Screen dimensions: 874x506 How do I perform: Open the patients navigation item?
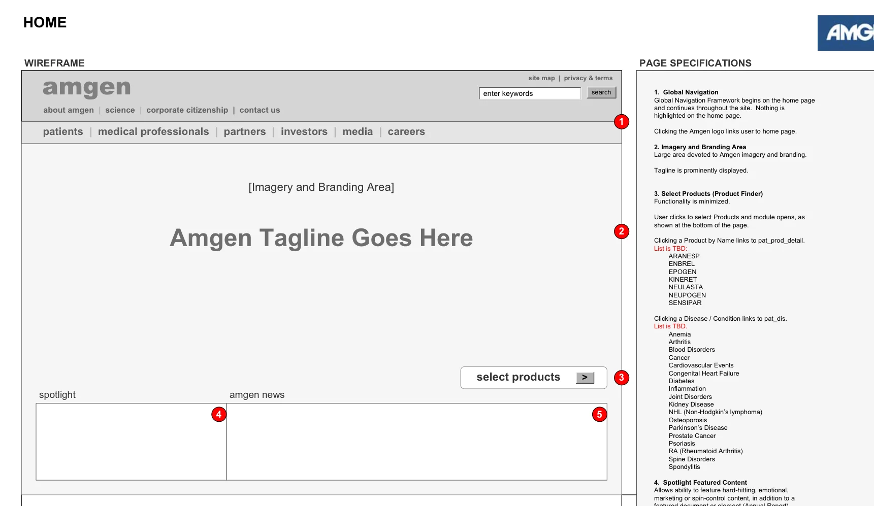point(63,132)
